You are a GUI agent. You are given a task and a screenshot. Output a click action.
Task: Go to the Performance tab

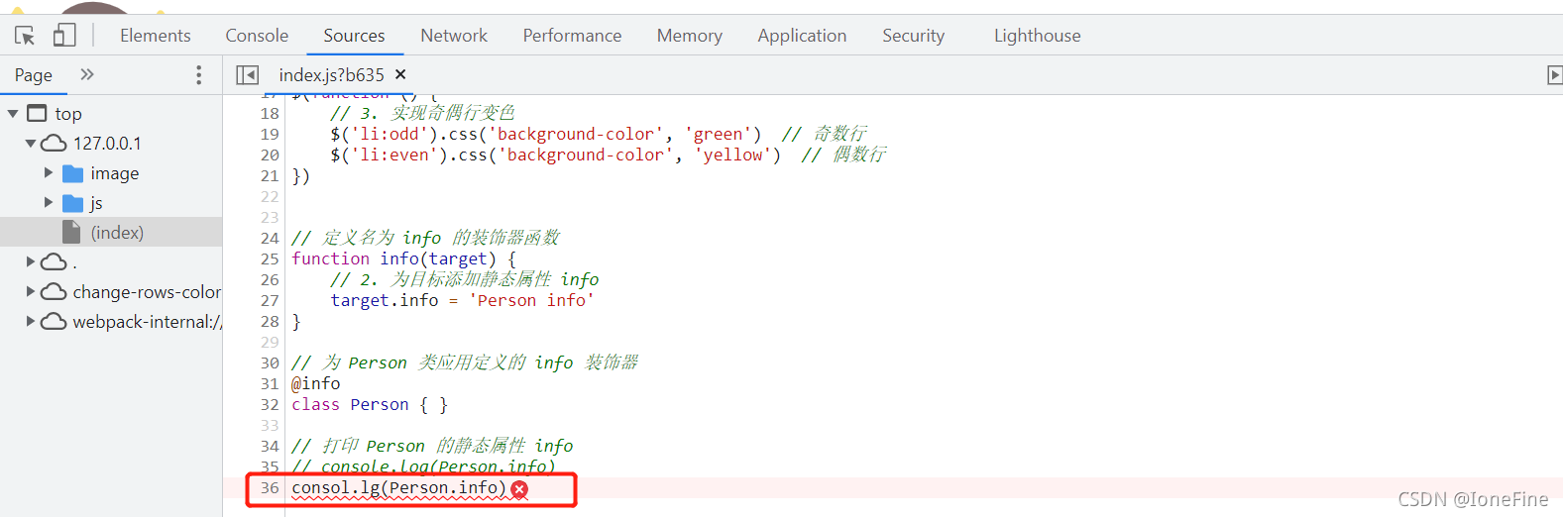(572, 36)
